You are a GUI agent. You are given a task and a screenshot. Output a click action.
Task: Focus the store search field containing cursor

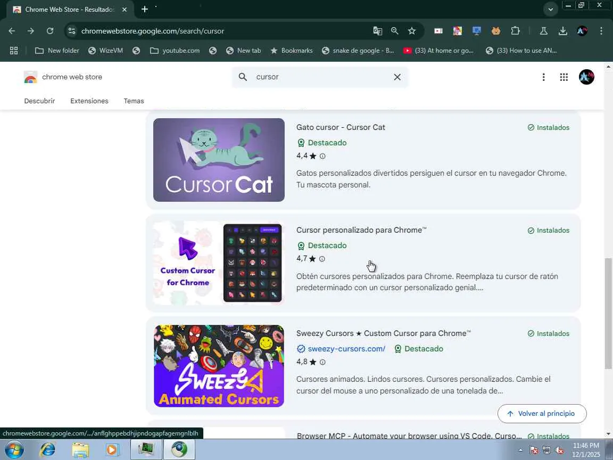coord(320,77)
